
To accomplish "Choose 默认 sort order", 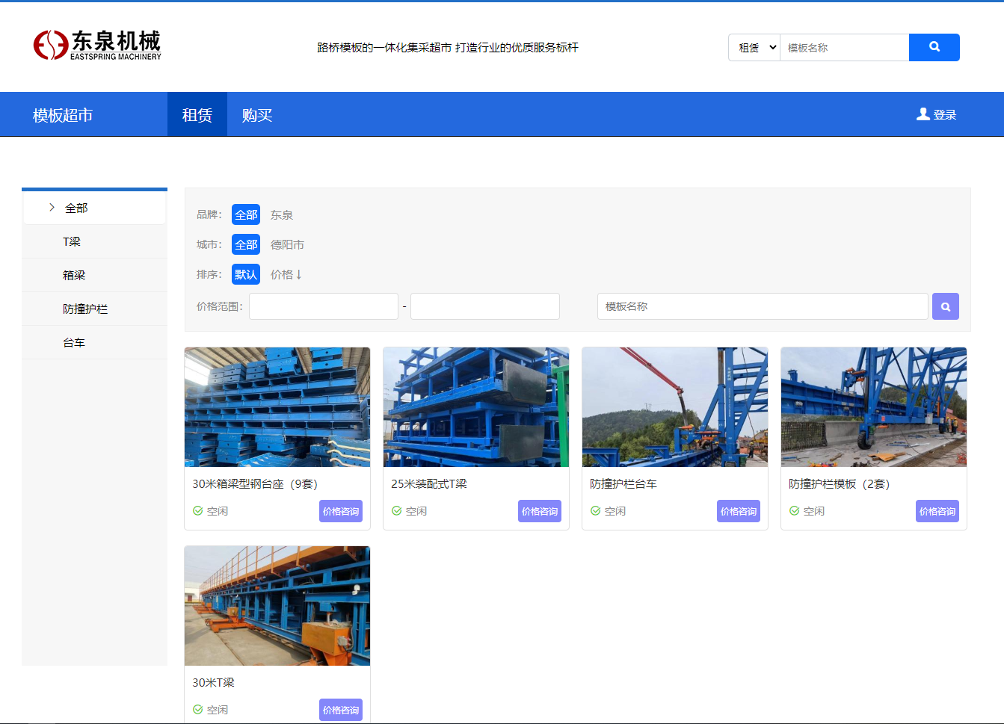I will coord(246,274).
